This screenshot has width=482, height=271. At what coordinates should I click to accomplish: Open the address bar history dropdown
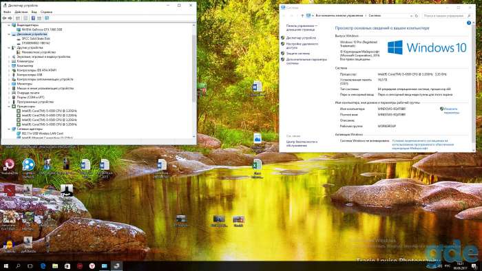pos(411,16)
